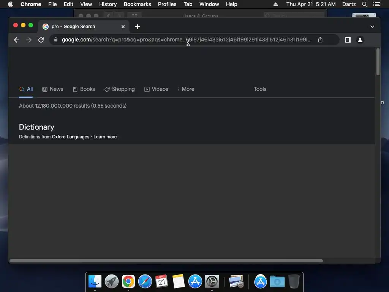Image resolution: width=389 pixels, height=292 pixels.
Task: Open the Window menu
Action: [x=209, y=4]
